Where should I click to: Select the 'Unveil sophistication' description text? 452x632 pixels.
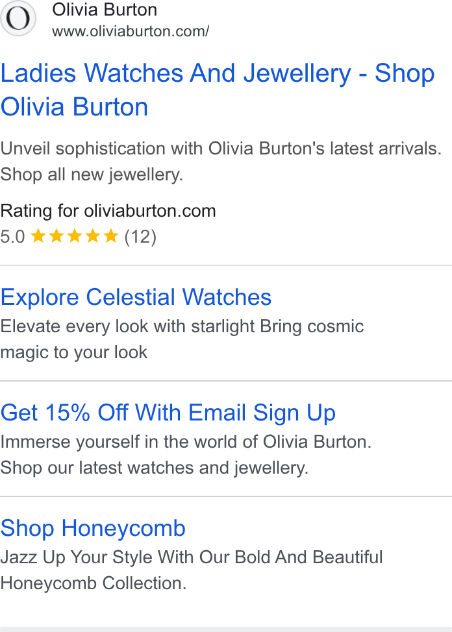point(221,149)
